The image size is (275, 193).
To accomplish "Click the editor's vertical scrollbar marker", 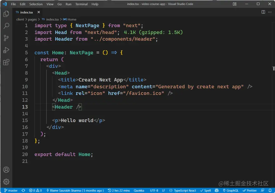I will click(x=274, y=68).
